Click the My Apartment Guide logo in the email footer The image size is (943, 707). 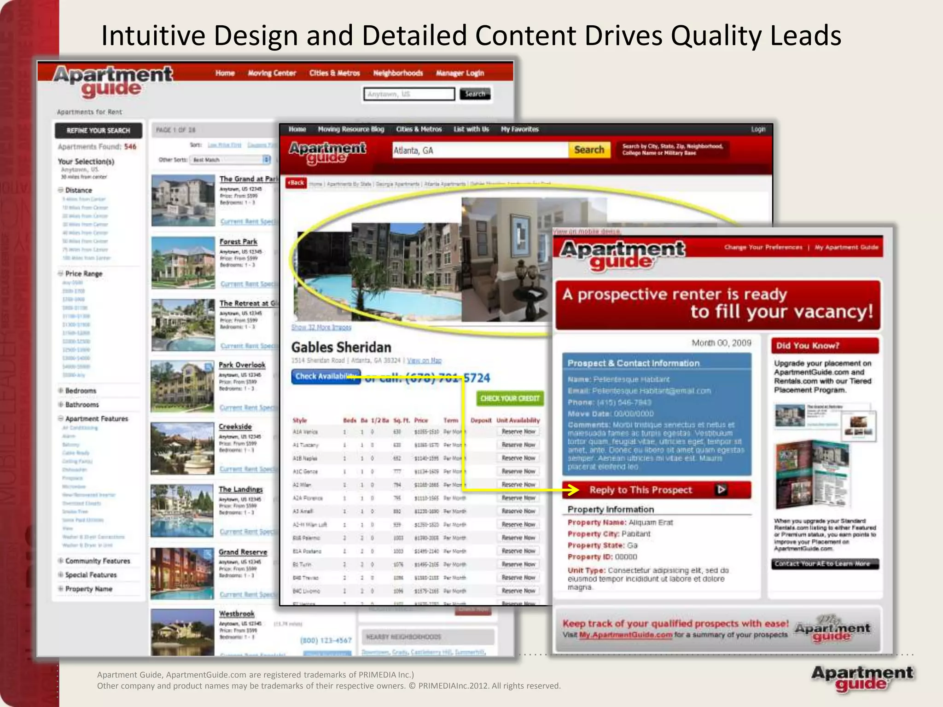[x=832, y=629]
